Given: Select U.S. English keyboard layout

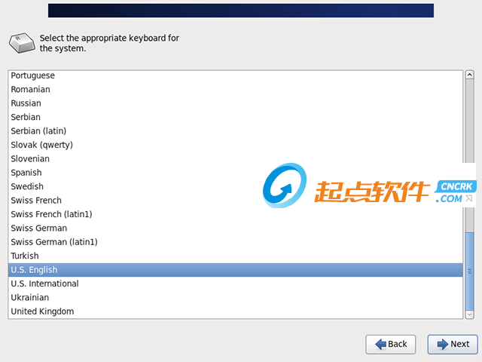Looking at the screenshot, I should [x=236, y=270].
